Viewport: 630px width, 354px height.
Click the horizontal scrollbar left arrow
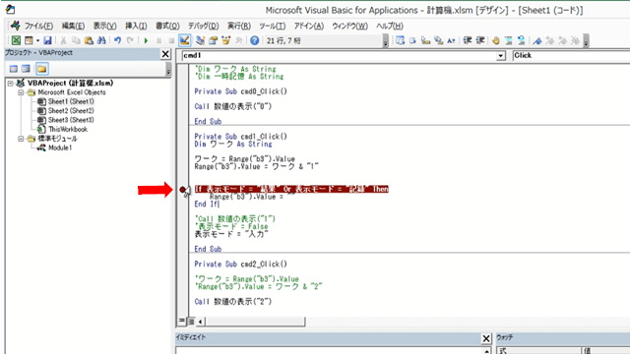(x=200, y=322)
